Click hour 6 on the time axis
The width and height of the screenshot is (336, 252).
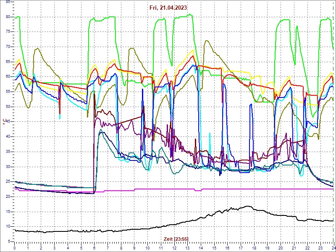[94, 248]
